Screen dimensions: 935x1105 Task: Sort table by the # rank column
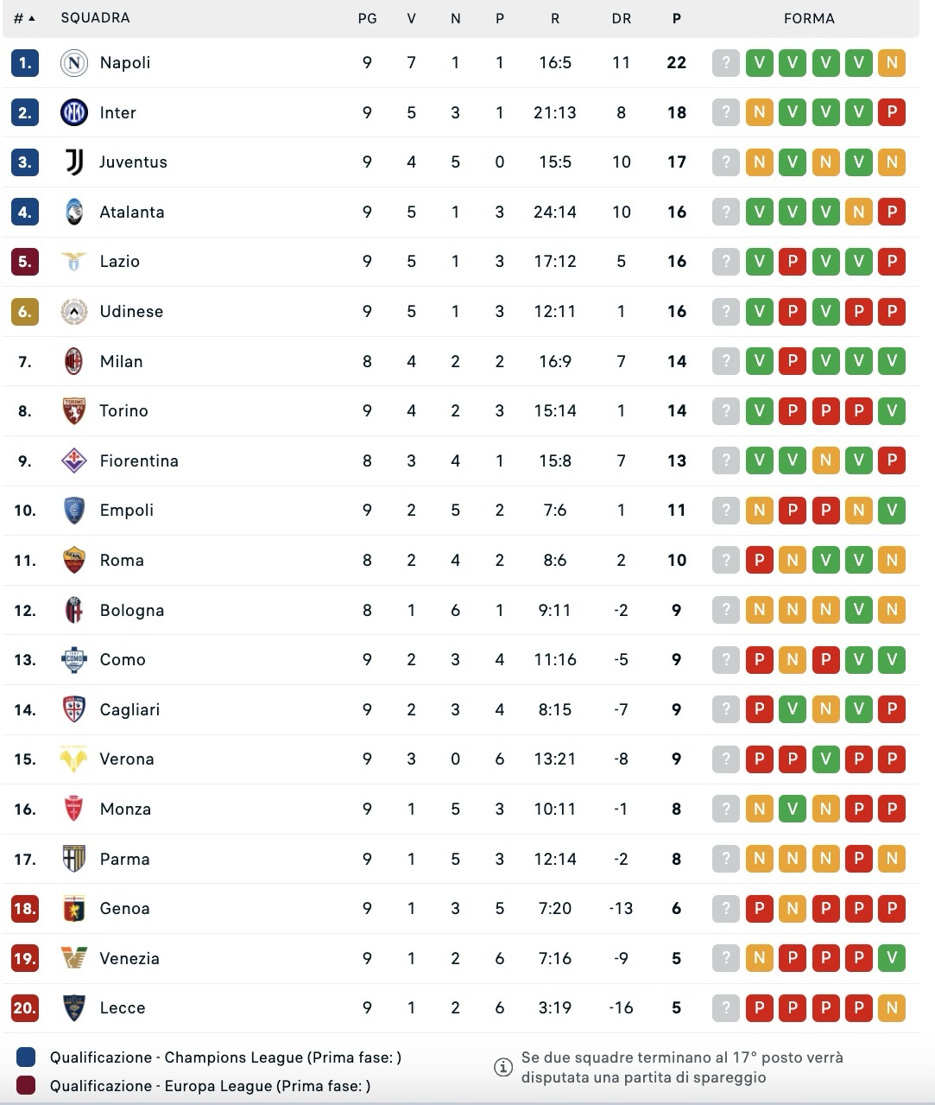click(x=24, y=18)
